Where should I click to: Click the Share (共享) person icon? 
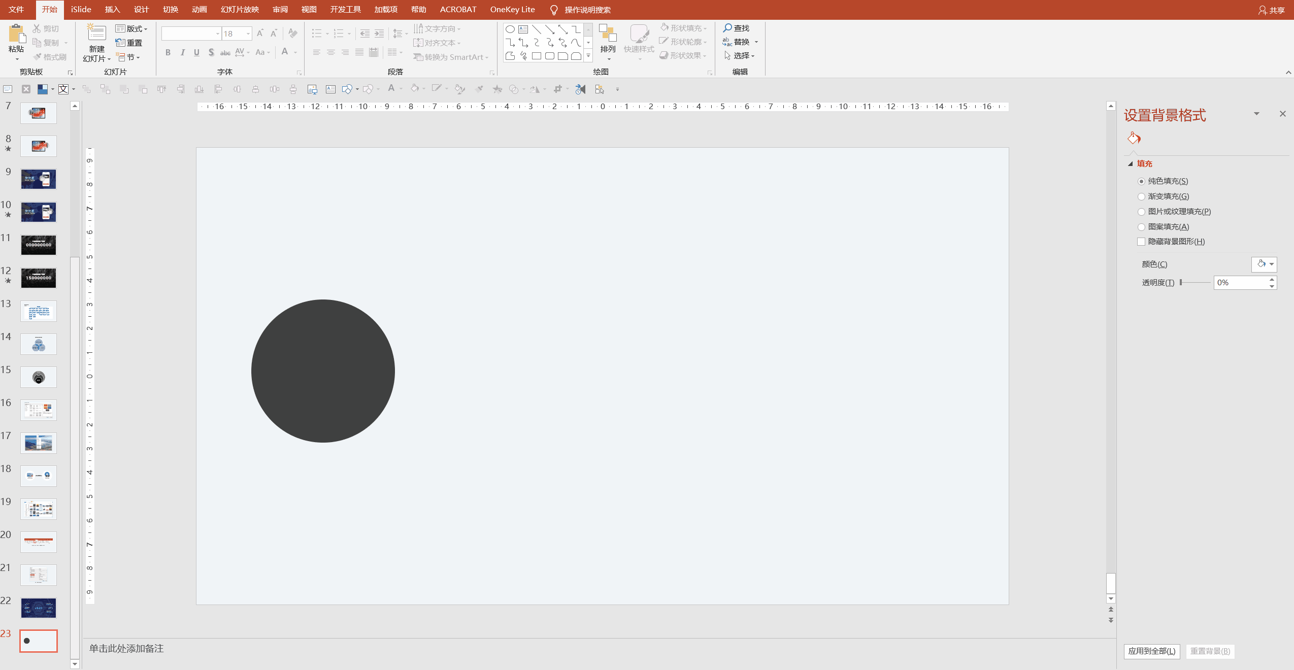click(1262, 10)
